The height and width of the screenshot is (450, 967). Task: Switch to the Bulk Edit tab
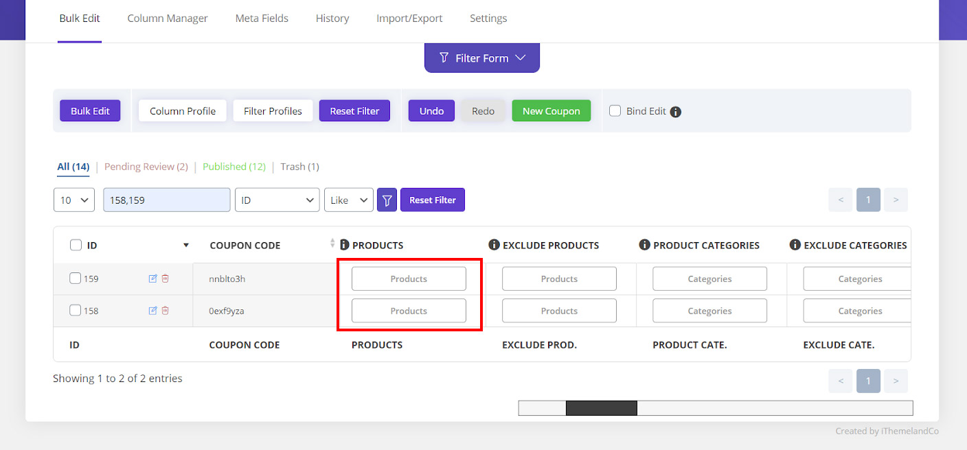tap(80, 19)
